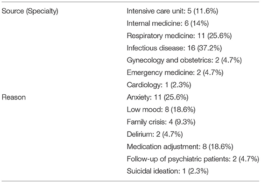
Task: Click Infectious disease: 16 (37.2%)
Action: [x=174, y=48]
